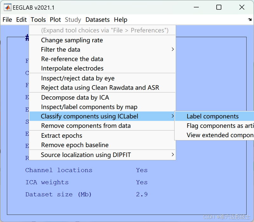Click the 2.9 dataset size value
This screenshot has width=254, height=222.
142,194
